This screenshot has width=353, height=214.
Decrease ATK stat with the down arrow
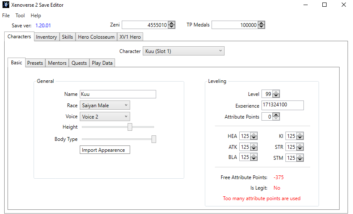[254, 149]
